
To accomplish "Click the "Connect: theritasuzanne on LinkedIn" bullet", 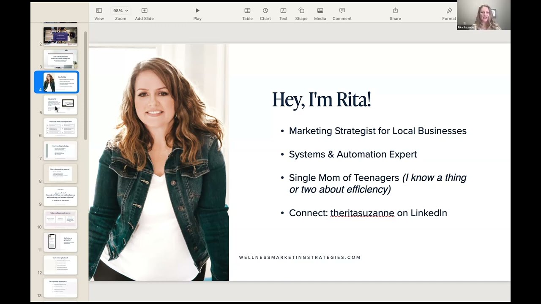I will [368, 213].
